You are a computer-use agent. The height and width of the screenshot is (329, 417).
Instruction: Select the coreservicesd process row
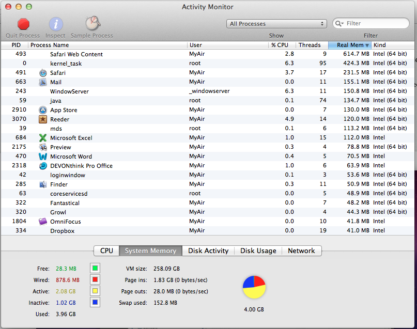(207, 194)
